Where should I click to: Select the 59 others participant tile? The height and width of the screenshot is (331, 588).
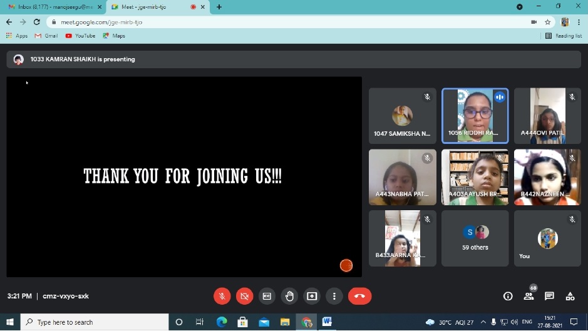click(x=475, y=238)
